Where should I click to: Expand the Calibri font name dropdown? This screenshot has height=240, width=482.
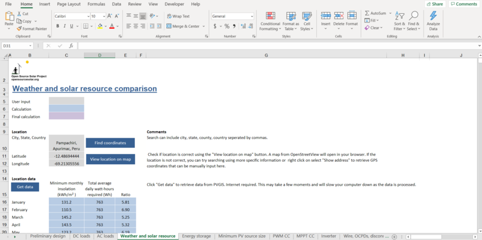88,16
